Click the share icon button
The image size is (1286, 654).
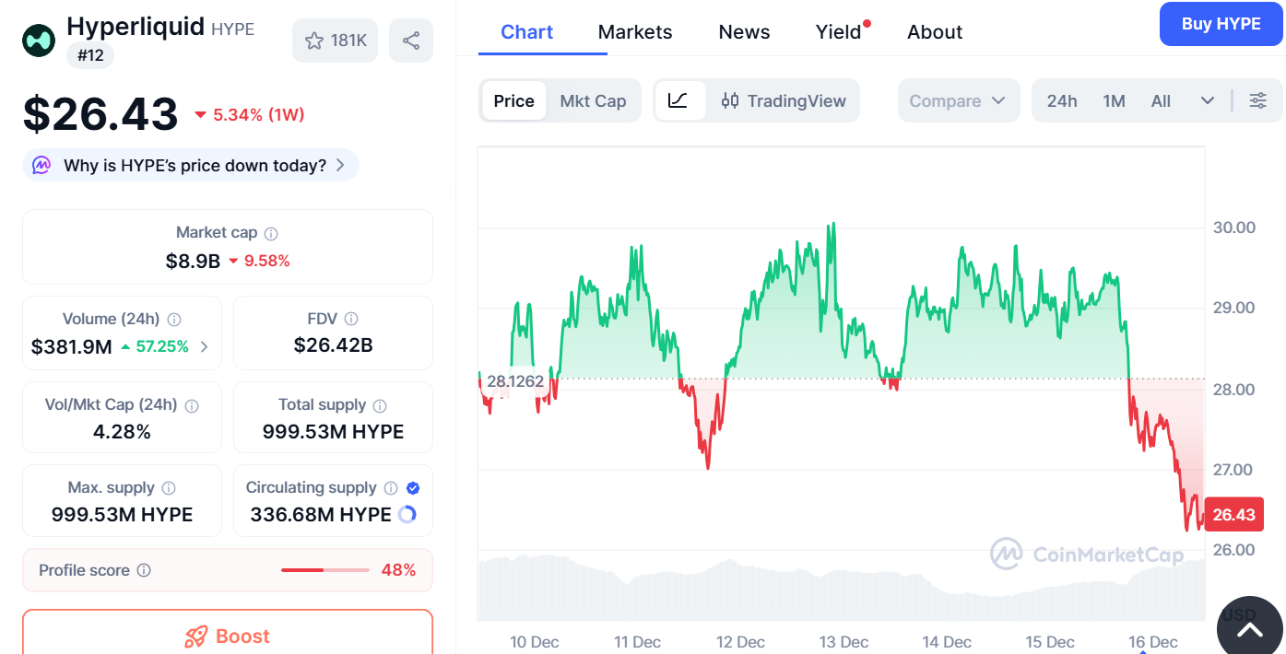tap(411, 41)
